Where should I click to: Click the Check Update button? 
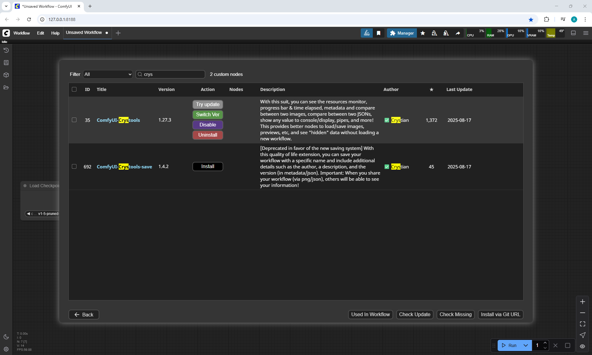point(414,314)
